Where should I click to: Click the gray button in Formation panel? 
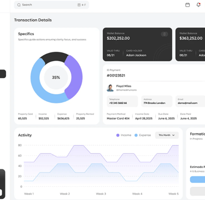[x=197, y=191]
